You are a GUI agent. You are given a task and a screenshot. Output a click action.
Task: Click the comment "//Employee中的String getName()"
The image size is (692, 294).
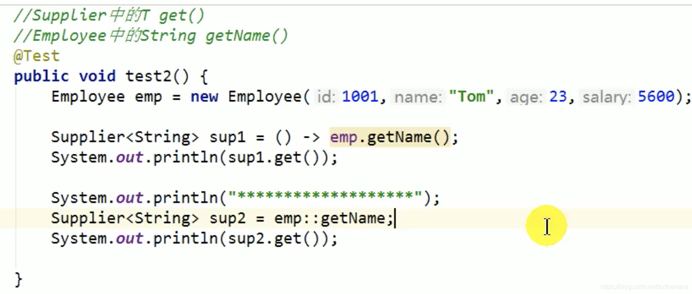[151, 36]
